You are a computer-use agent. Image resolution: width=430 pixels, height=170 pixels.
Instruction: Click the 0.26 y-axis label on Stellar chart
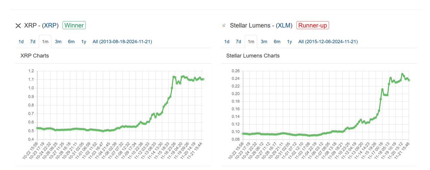[x=235, y=71]
